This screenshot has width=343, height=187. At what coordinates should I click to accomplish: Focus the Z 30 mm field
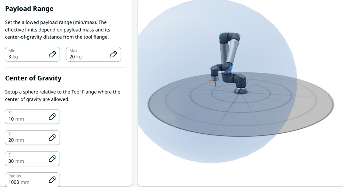point(32,159)
